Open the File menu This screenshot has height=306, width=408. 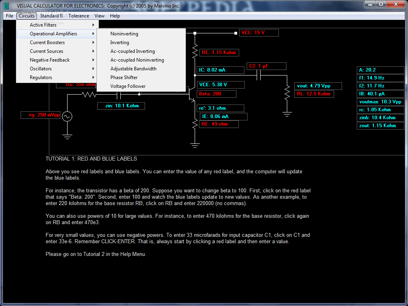pyautogui.click(x=10, y=16)
